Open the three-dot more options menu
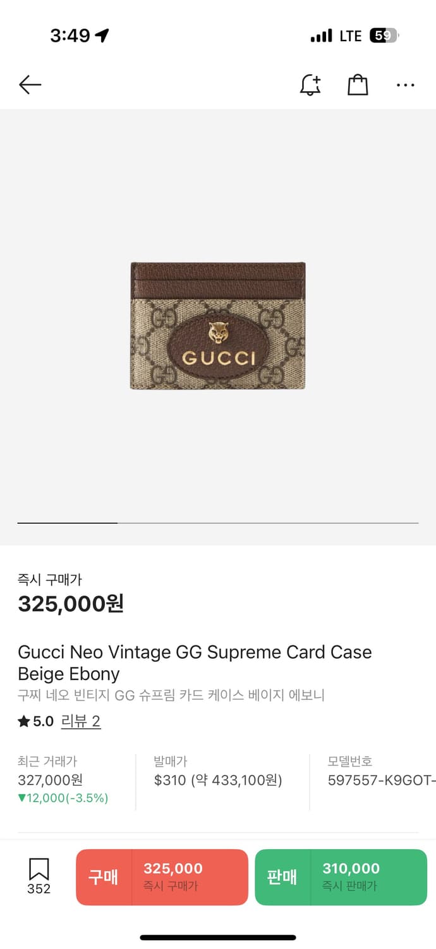The image size is (436, 949). pos(406,85)
